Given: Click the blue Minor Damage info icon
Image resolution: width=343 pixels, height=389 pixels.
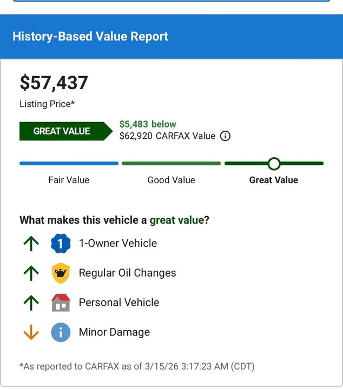Looking at the screenshot, I should 61,332.
